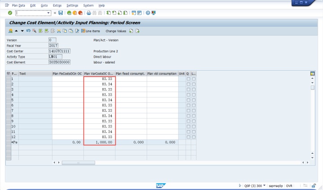Click the padlock icon in status bar
Screen dimensions: 323x190
pyautogui.click(x=314, y=186)
